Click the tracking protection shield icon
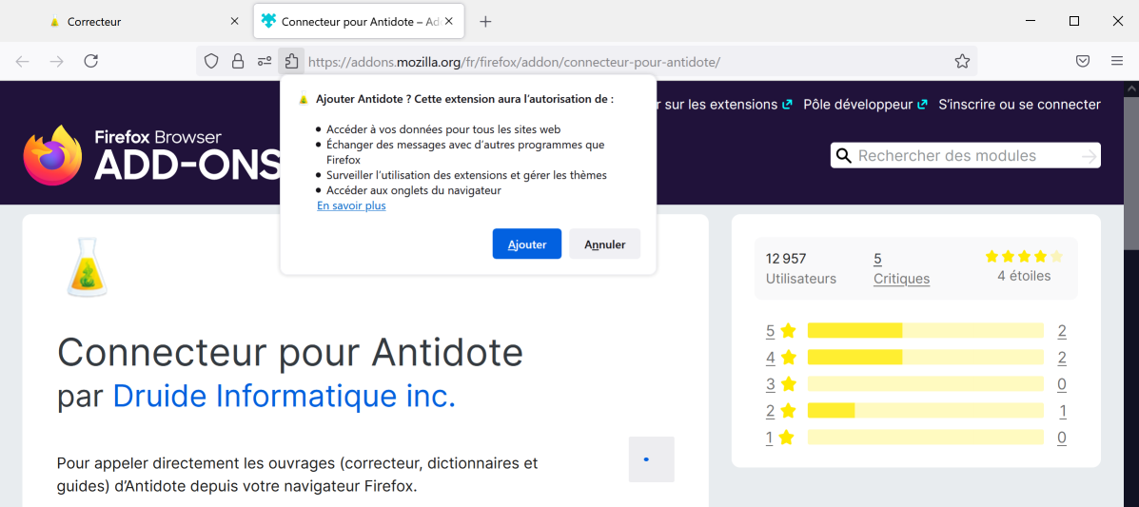 (211, 61)
